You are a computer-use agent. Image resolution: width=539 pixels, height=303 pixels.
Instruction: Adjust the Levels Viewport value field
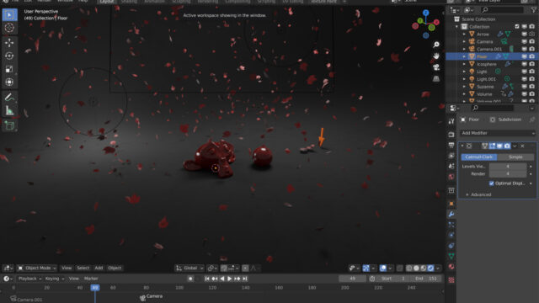[x=508, y=167]
